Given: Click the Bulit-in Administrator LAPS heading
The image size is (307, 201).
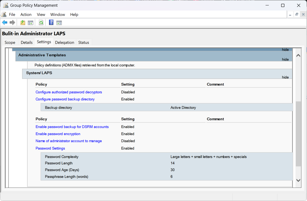Looking at the screenshot, I should [x=34, y=33].
